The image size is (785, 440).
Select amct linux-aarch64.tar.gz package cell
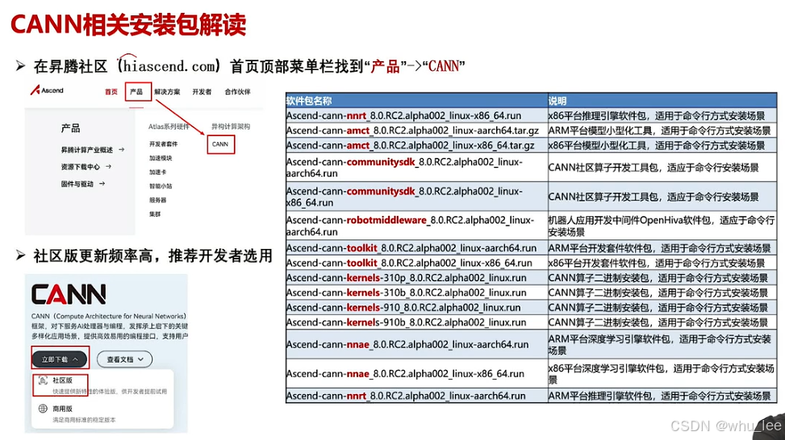point(416,131)
